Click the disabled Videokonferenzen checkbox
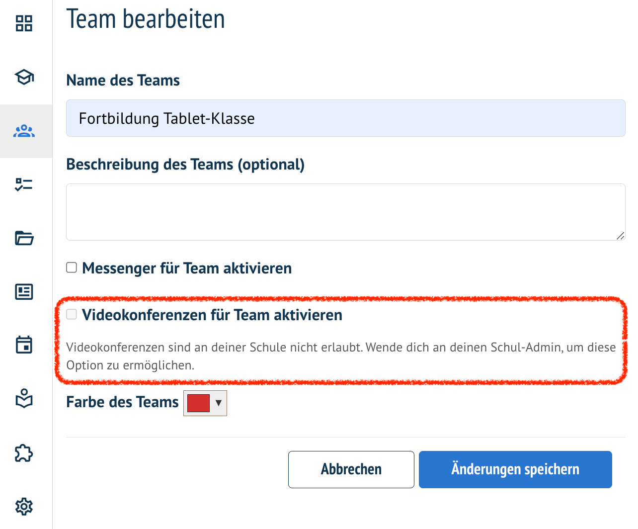 [x=72, y=314]
